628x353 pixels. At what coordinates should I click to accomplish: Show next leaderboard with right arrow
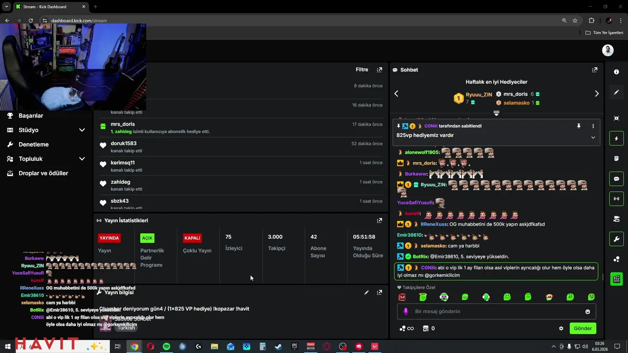(x=597, y=94)
